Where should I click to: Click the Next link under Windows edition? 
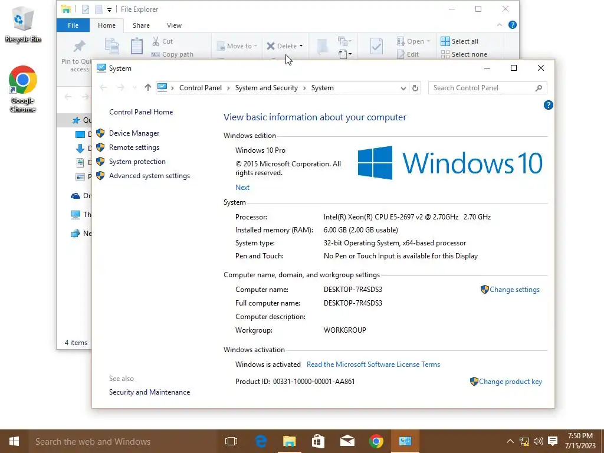242,188
